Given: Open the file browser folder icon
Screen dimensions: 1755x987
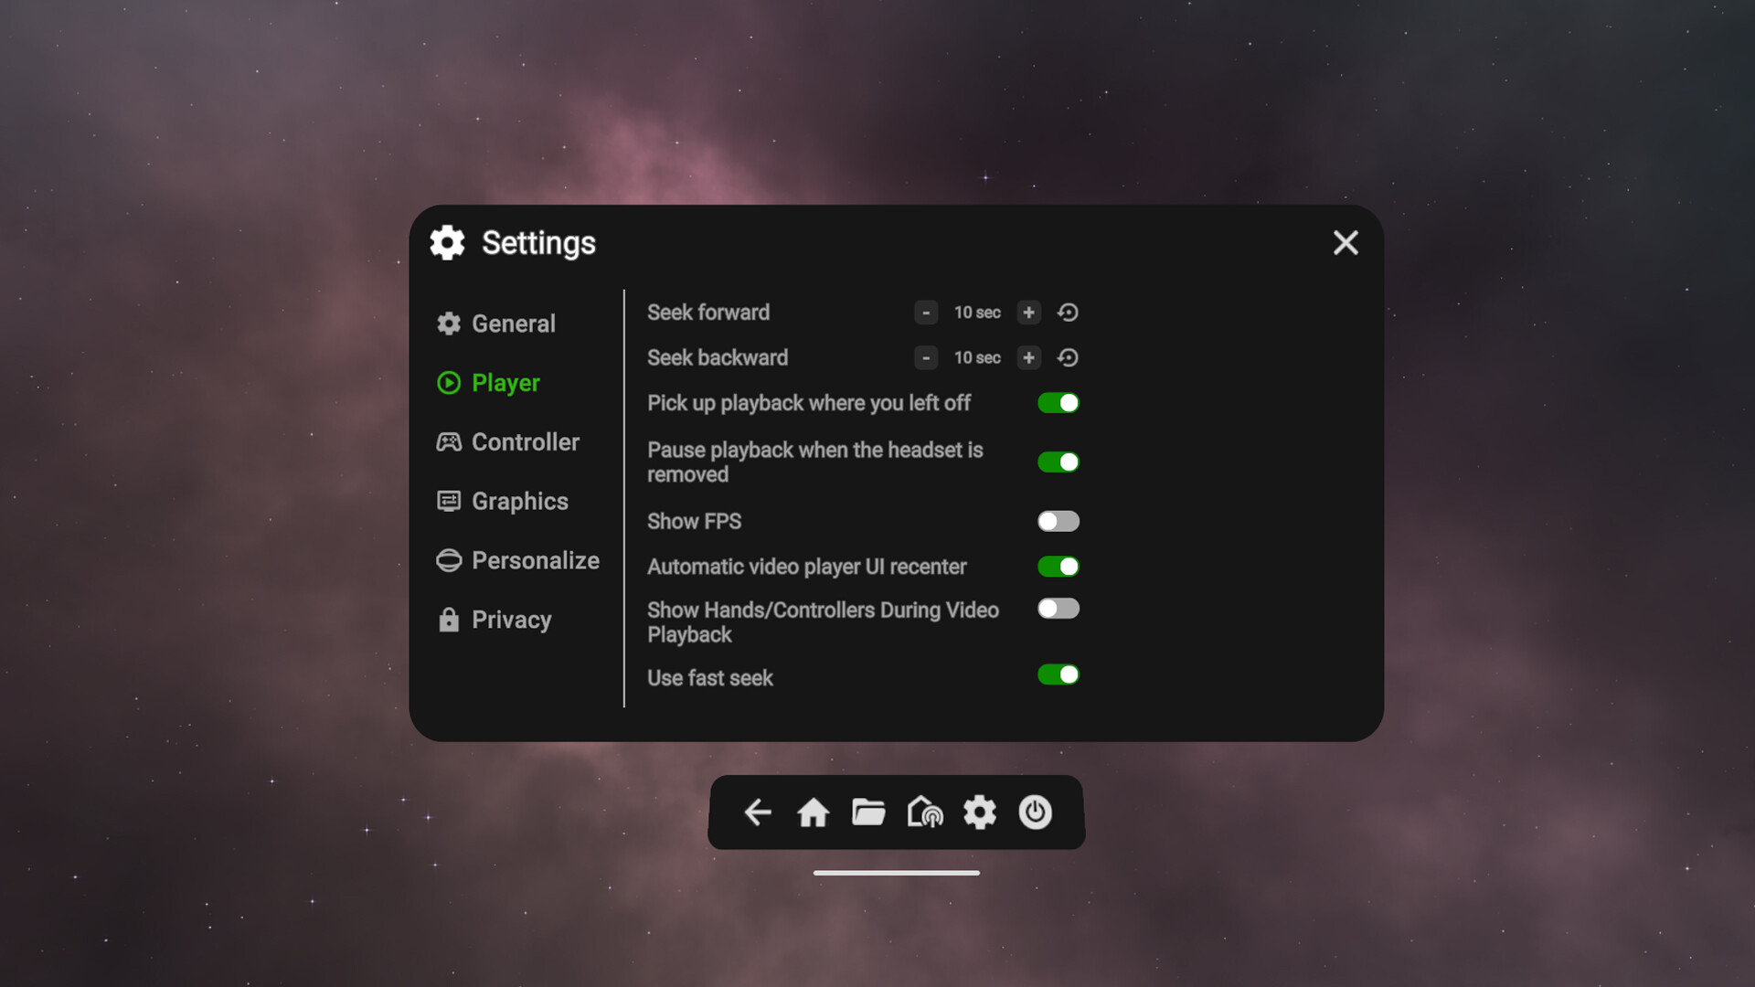Looking at the screenshot, I should click(x=868, y=812).
